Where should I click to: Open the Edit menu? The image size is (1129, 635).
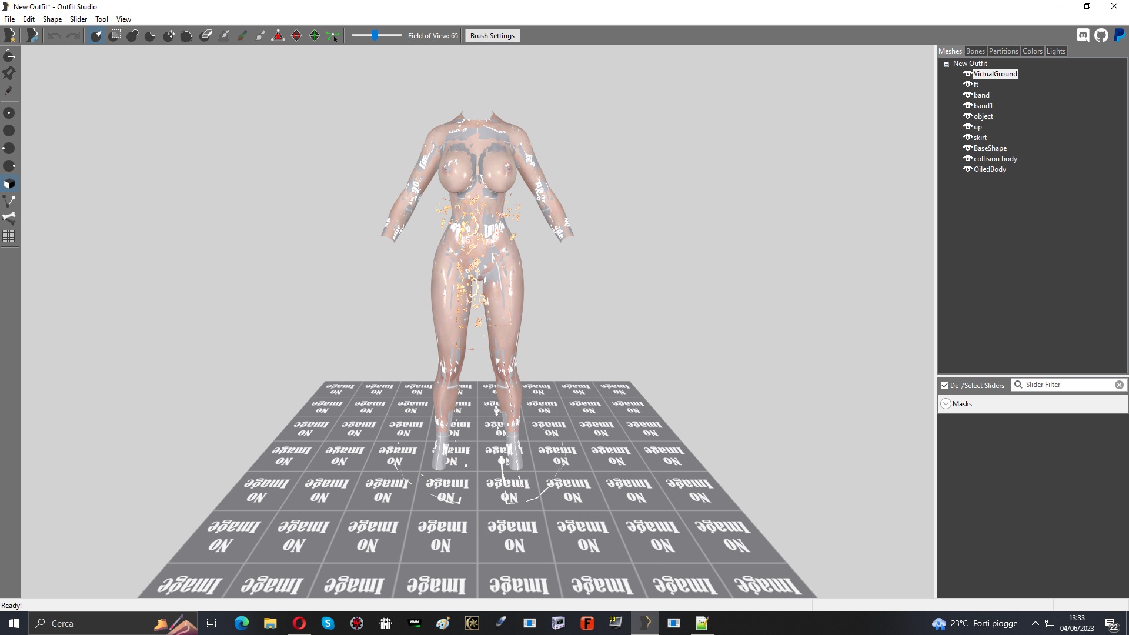(29, 19)
